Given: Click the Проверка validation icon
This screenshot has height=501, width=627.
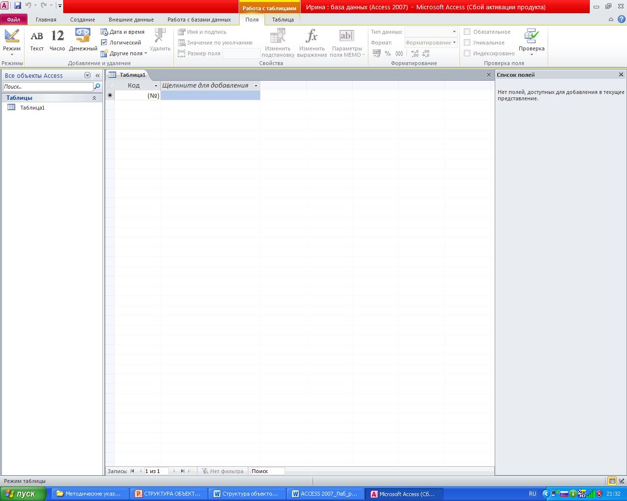Looking at the screenshot, I should pos(531,42).
